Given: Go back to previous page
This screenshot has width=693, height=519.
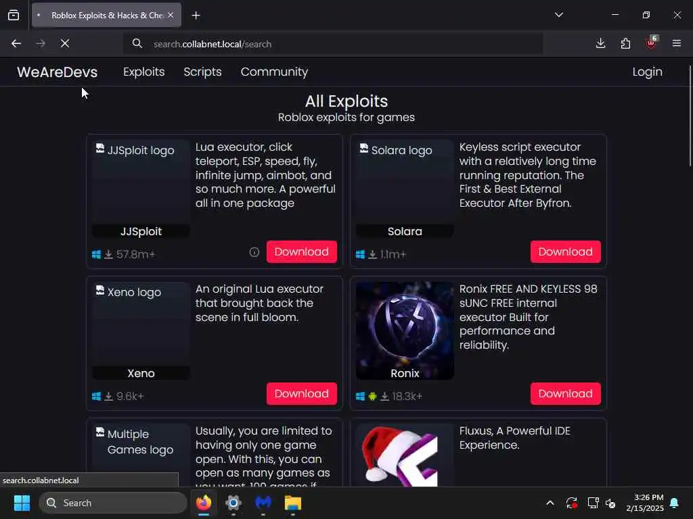Looking at the screenshot, I should tap(16, 44).
